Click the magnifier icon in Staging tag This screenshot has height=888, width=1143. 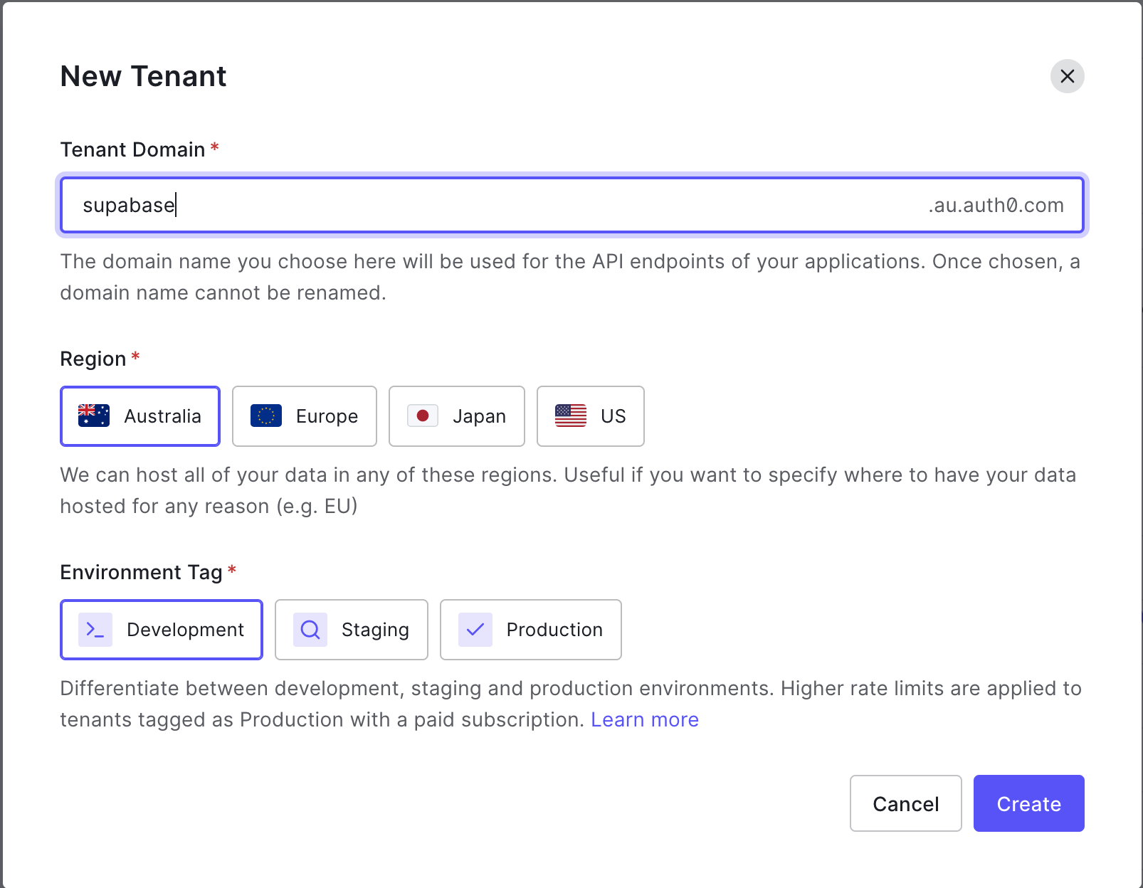click(309, 629)
